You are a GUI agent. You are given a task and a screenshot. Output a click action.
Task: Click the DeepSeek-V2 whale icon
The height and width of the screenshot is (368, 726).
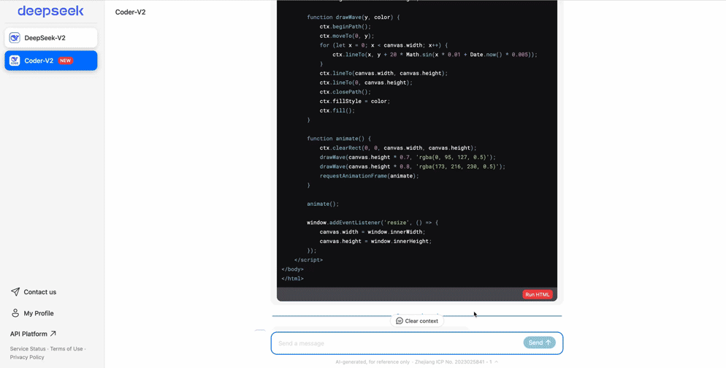(15, 38)
